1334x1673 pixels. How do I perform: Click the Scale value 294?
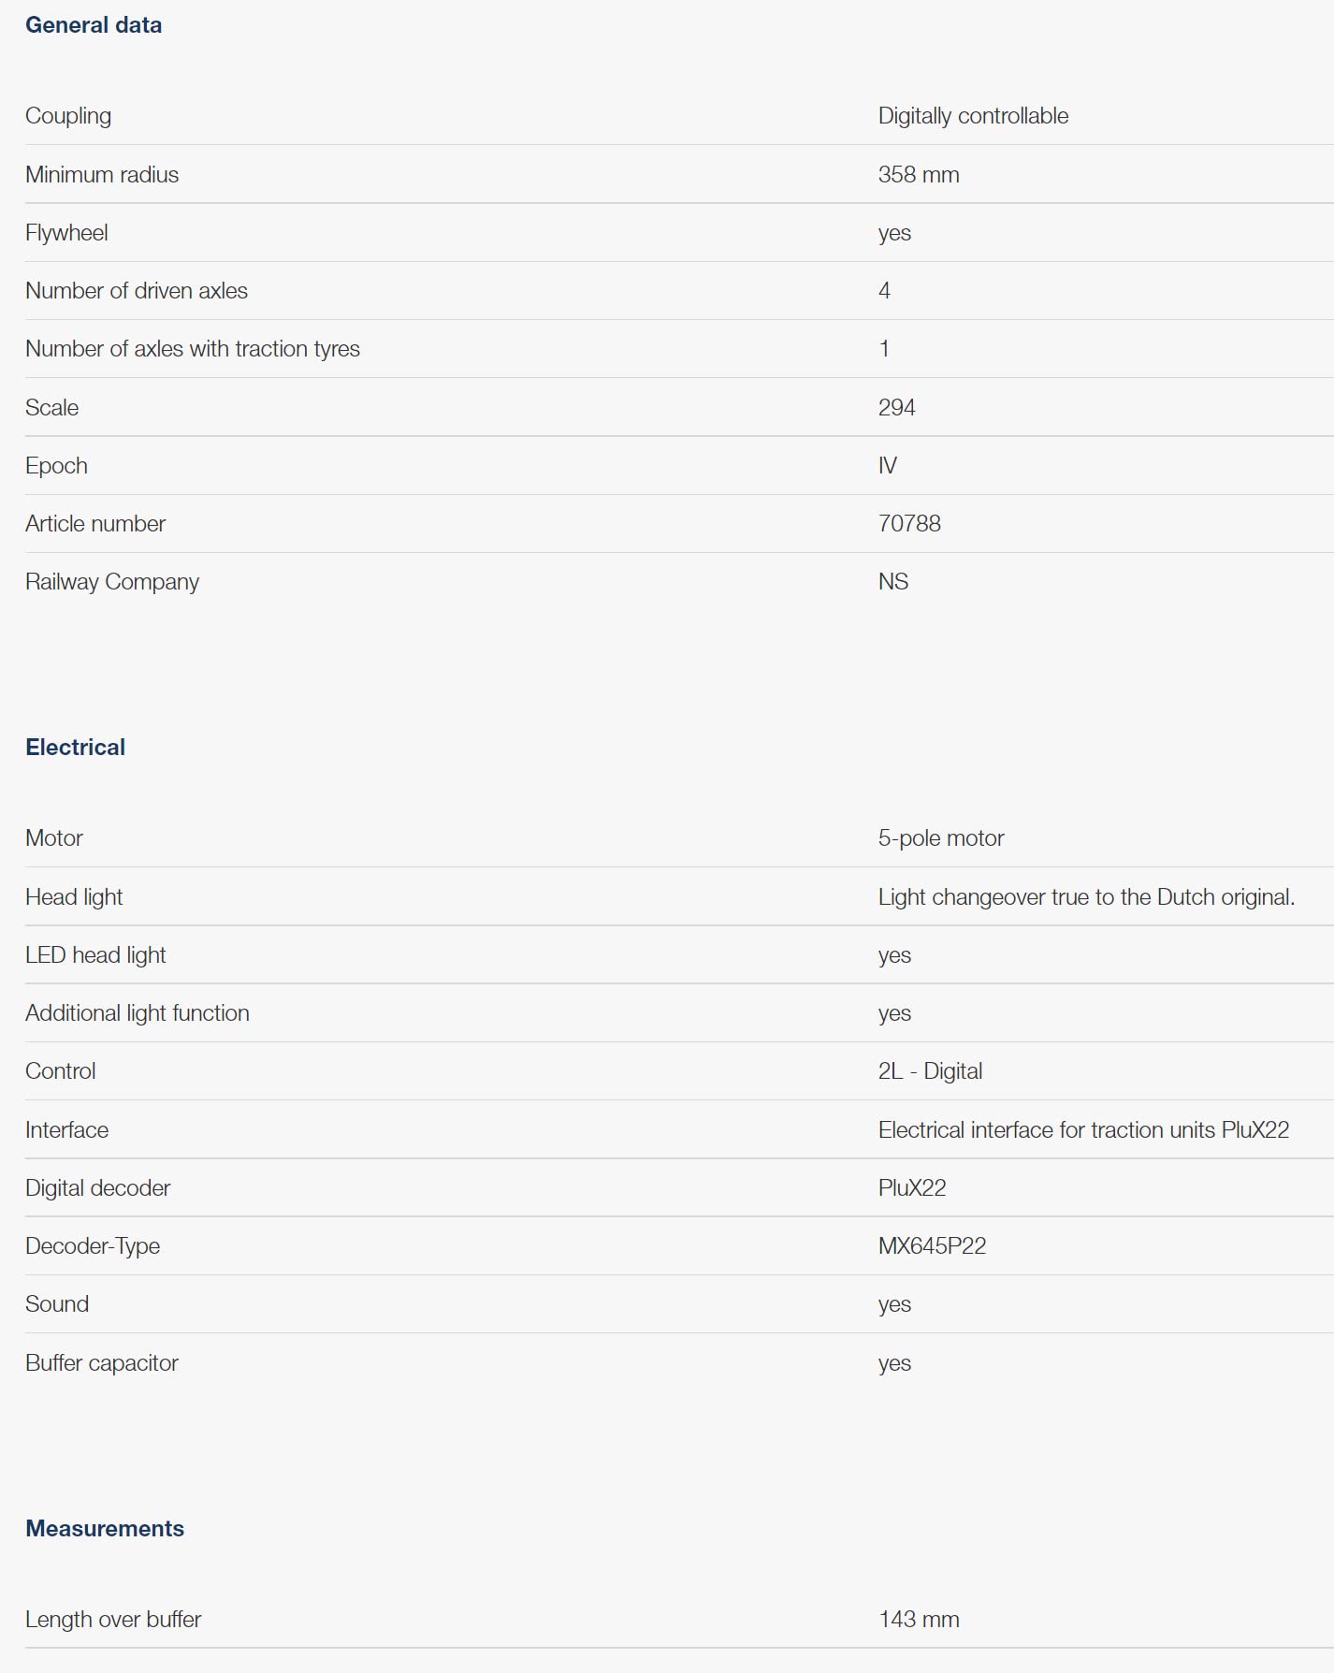[x=896, y=408]
